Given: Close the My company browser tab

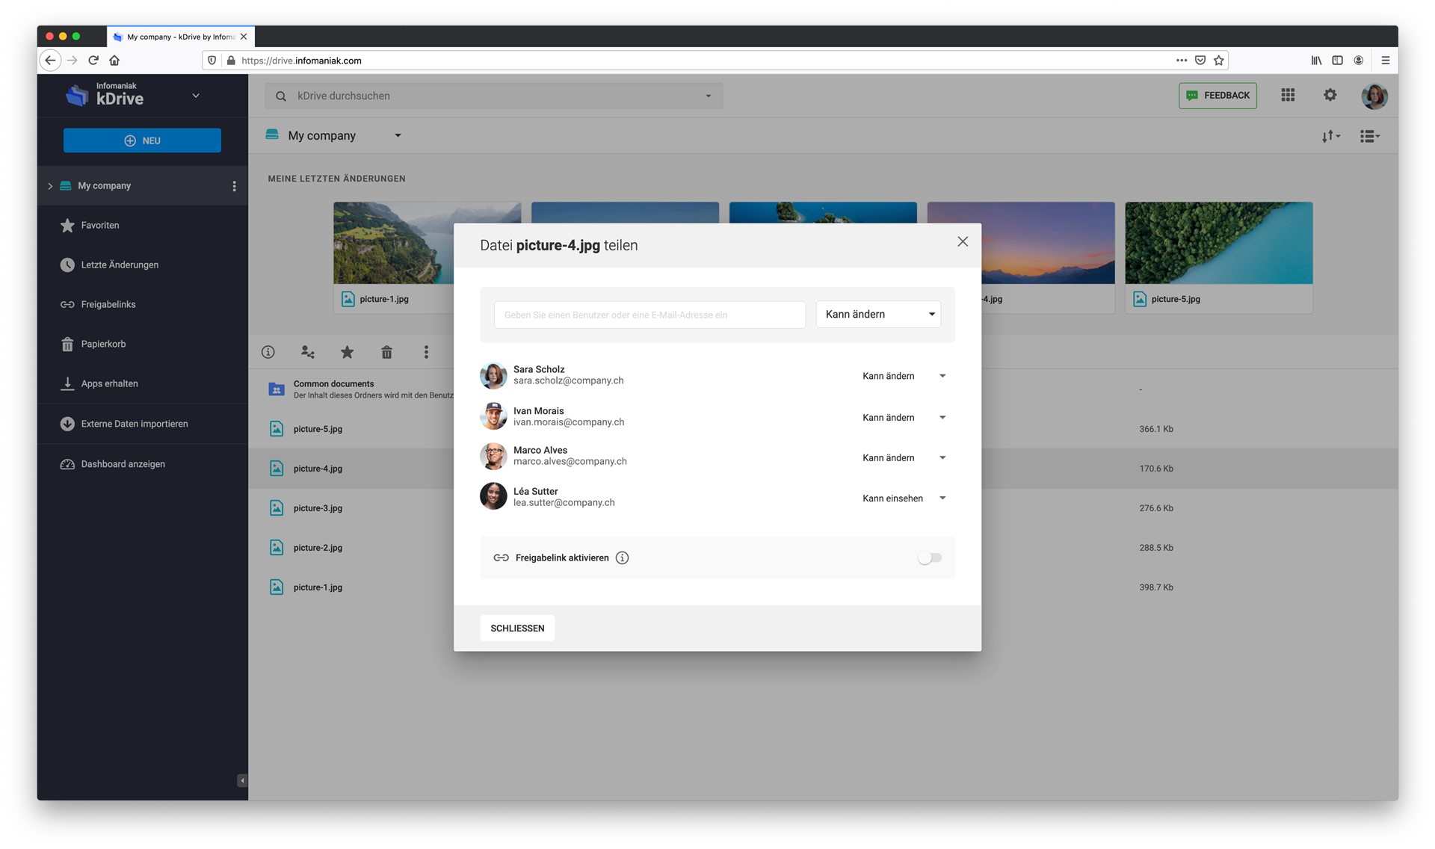Looking at the screenshot, I should (x=244, y=37).
